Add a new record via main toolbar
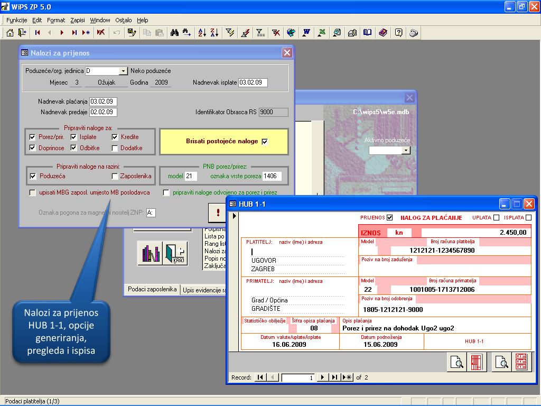Screen dimensions: 541x406 point(86,33)
